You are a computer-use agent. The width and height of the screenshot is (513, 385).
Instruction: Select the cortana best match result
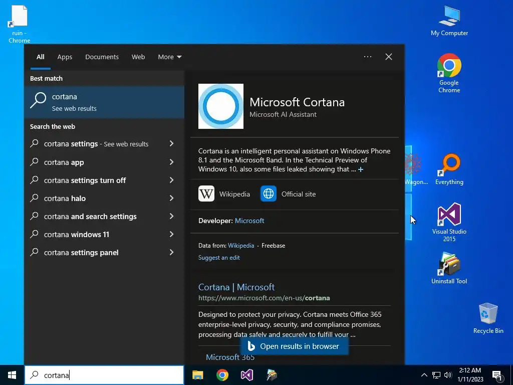(x=104, y=102)
